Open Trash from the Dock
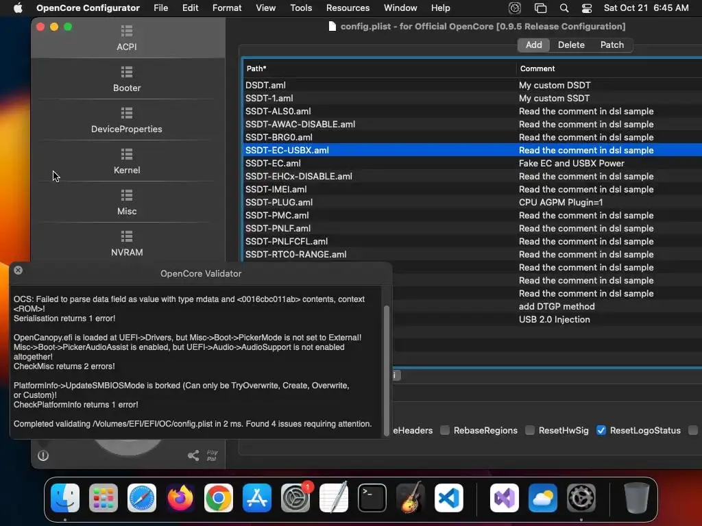The height and width of the screenshot is (526, 702). (x=637, y=498)
